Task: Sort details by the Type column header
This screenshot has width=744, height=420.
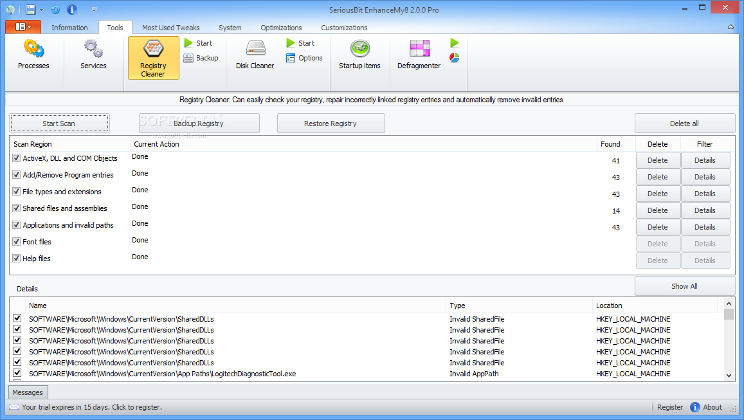Action: click(519, 306)
